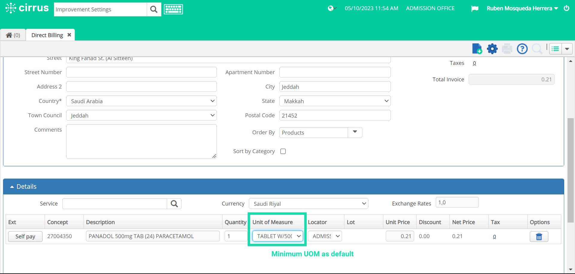Click the power-off icon to log out

tap(567, 8)
